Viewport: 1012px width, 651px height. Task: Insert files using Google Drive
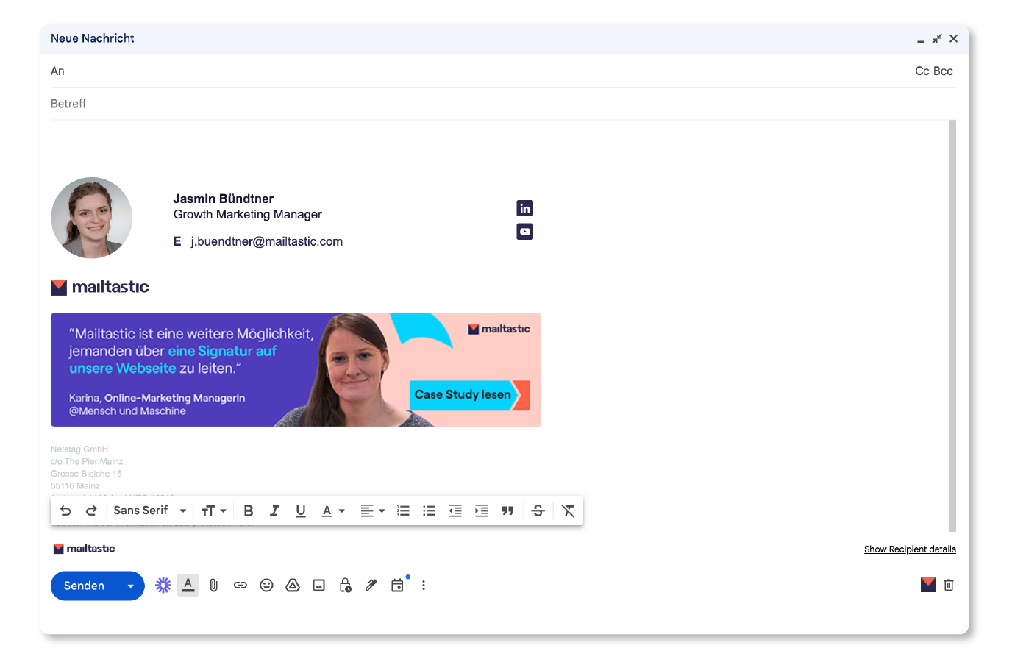coord(293,586)
